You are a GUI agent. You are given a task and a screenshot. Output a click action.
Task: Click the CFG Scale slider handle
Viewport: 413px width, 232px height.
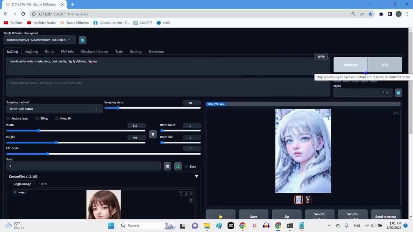click(x=47, y=154)
